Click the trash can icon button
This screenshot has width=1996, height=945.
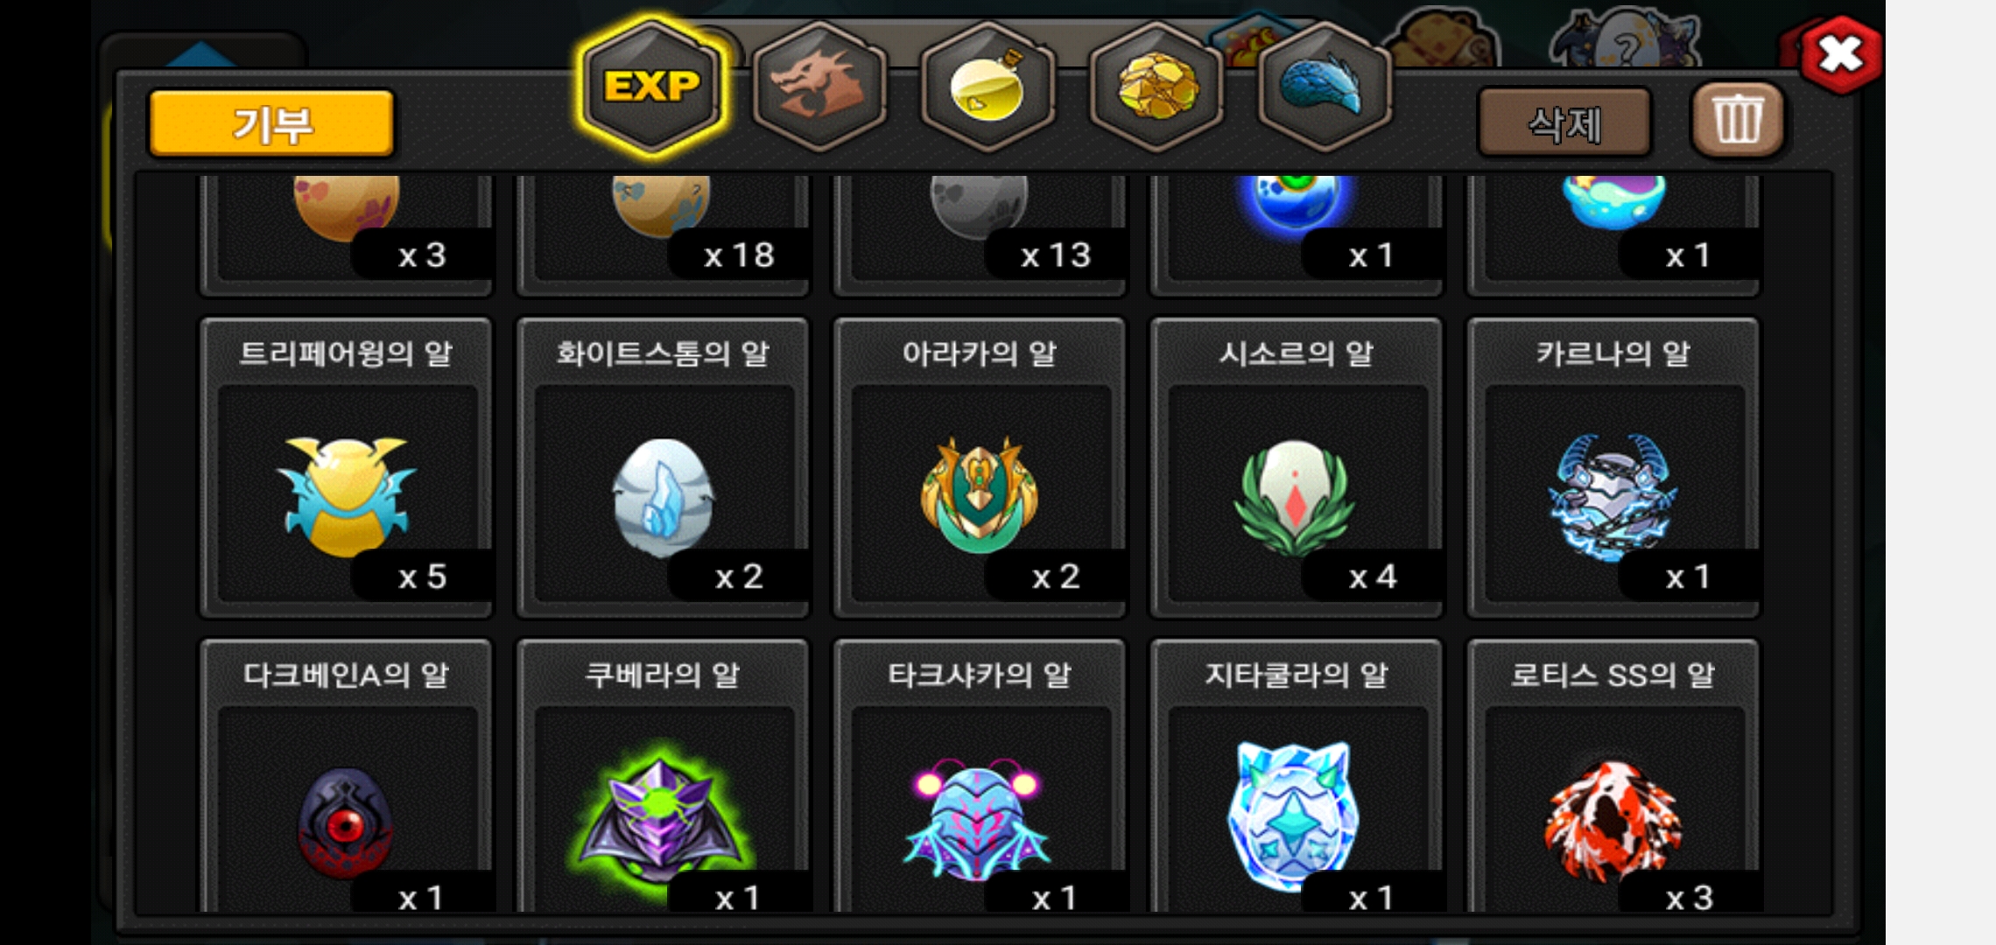1738,121
